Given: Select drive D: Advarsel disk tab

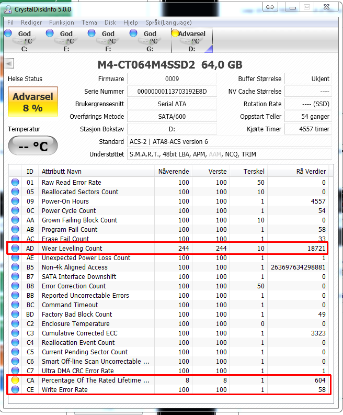Looking at the screenshot, I should [192, 40].
